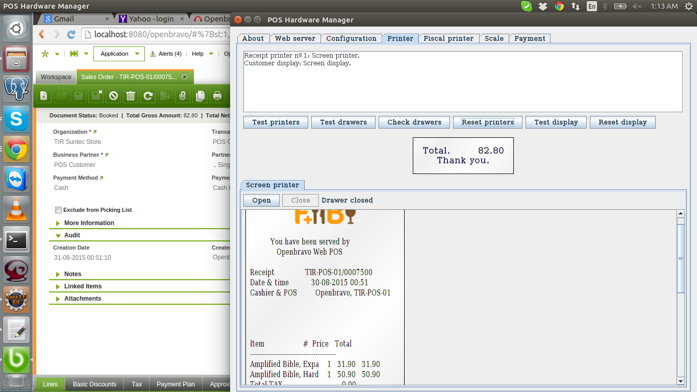The image size is (697, 392).
Task: Click the Open drawer button
Action: coord(261,201)
